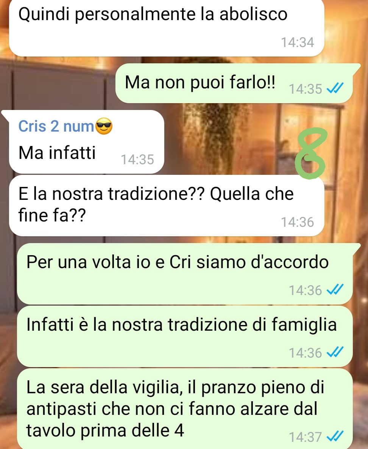
Task: Select the 'Ma non puoi farlo!!' message bubble
Action: pyautogui.click(x=234, y=83)
